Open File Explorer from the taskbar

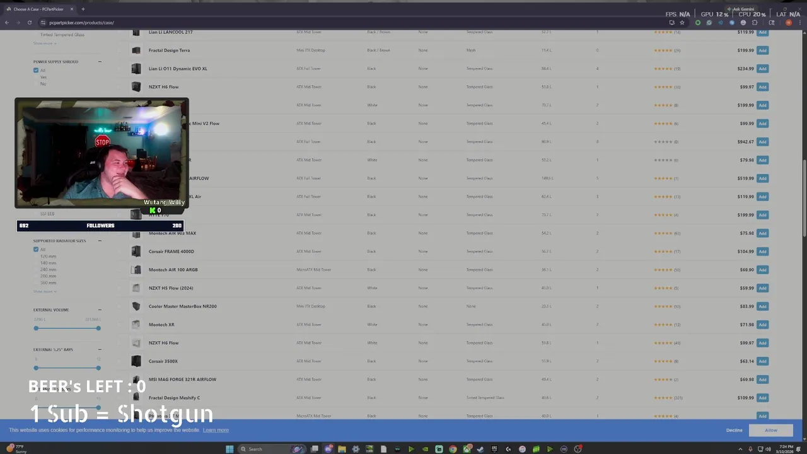click(x=342, y=449)
